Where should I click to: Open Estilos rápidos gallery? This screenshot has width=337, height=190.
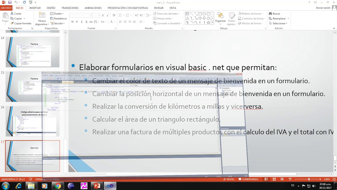tap(232, 18)
